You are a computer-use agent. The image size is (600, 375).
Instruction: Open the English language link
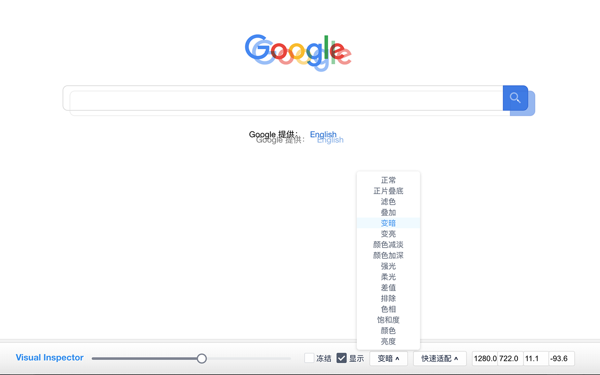click(323, 135)
